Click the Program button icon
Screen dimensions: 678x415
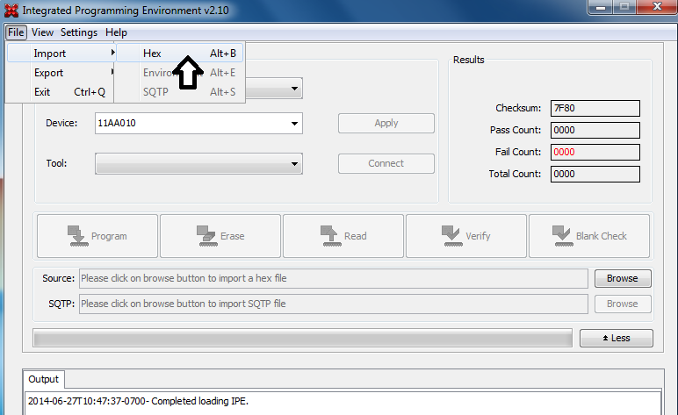[78, 236]
